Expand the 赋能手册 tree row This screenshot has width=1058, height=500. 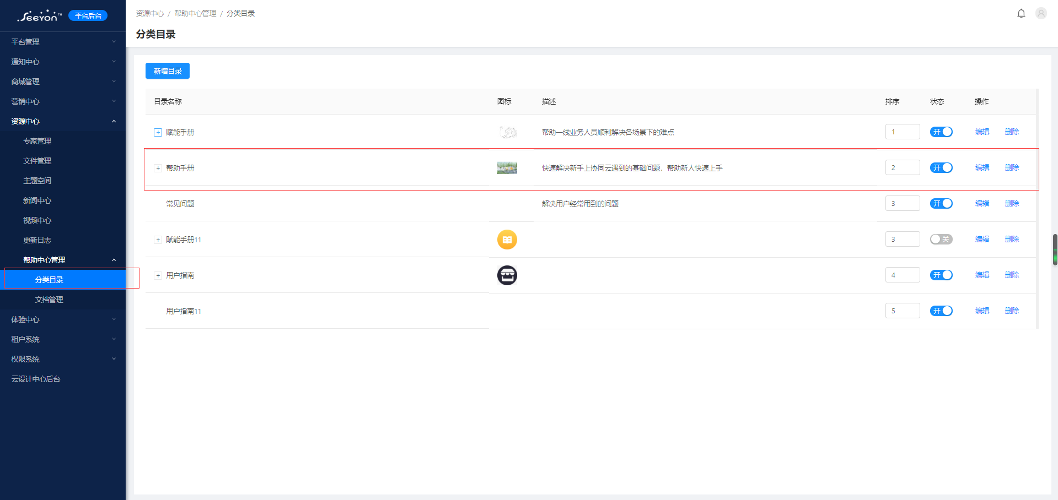click(x=158, y=132)
